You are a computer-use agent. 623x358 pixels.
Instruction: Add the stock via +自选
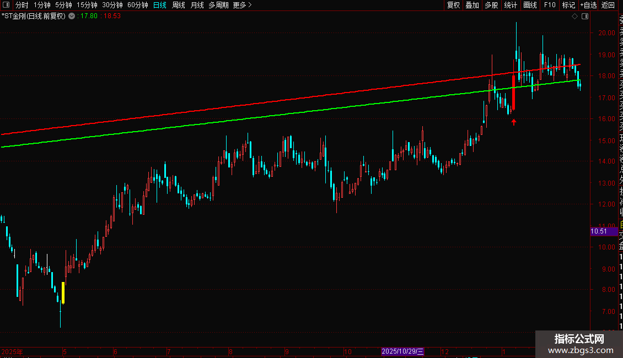point(588,5)
